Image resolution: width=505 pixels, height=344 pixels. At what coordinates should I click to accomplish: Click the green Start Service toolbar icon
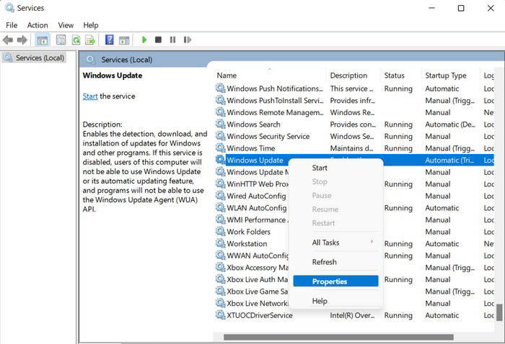click(x=144, y=40)
